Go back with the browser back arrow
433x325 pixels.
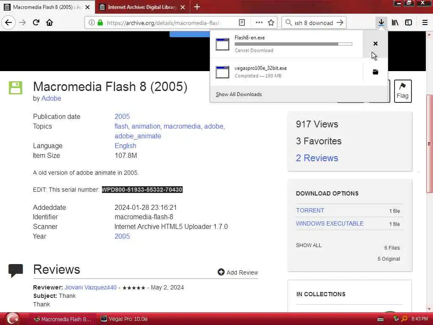(x=8, y=22)
